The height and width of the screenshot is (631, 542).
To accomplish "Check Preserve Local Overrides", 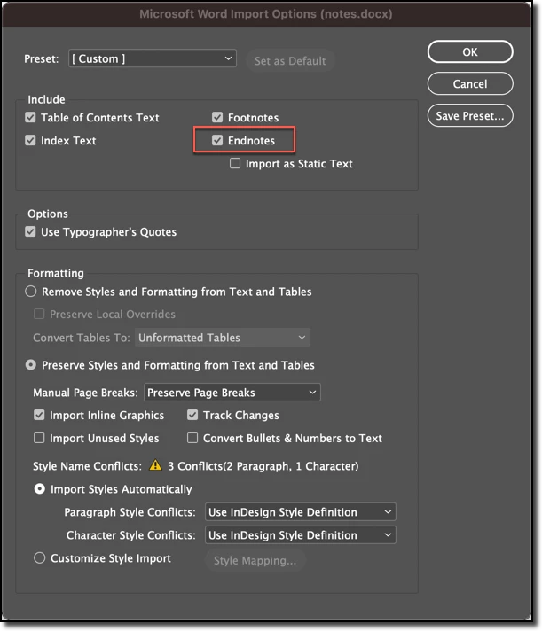I will 39,314.
